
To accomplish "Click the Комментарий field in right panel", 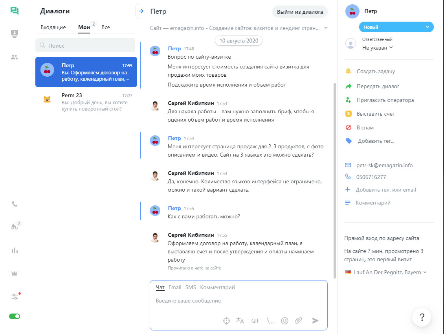I will tap(373, 203).
